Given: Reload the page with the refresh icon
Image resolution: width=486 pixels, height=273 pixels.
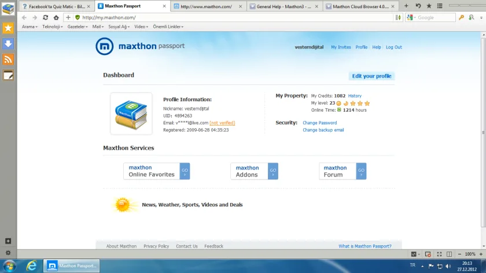Looking at the screenshot, I should point(45,18).
